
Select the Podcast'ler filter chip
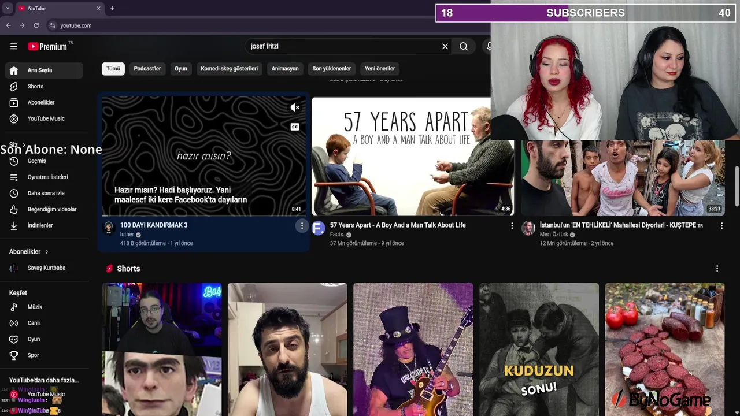[x=147, y=69]
